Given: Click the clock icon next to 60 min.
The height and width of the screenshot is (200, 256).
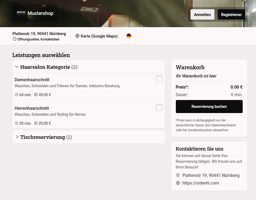Looking at the screenshot, I should pos(16,95).
